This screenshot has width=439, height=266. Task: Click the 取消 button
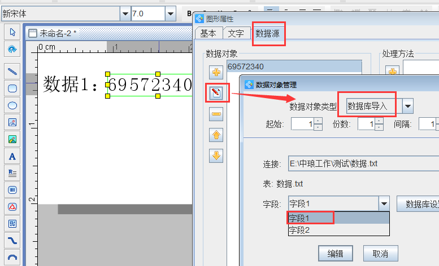(x=380, y=253)
